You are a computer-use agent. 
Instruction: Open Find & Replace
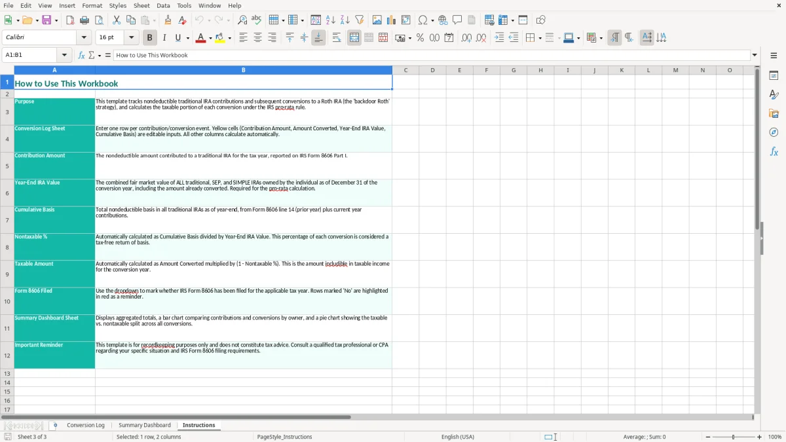[x=242, y=20]
